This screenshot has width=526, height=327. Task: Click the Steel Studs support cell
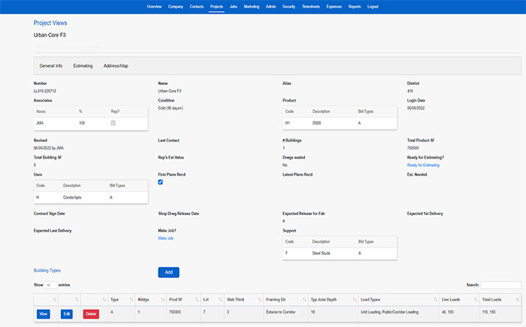[321, 253]
